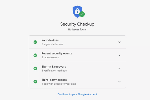Open the Third-party access heading
150x102 pixels.
(x=54, y=80)
